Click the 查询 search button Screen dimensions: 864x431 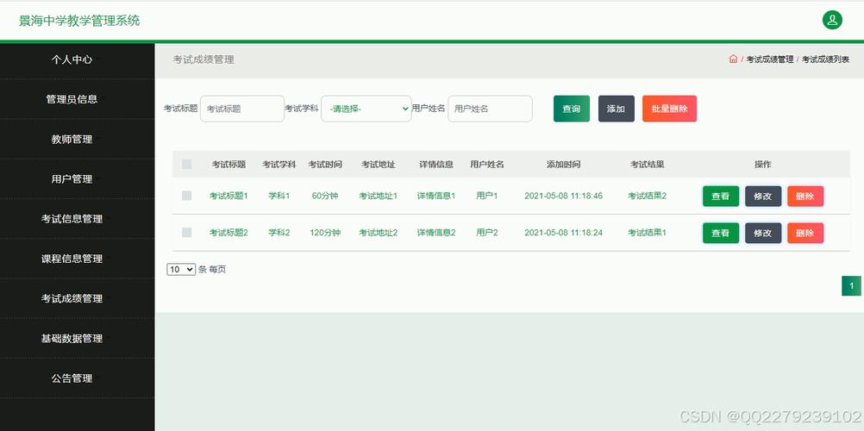[572, 109]
